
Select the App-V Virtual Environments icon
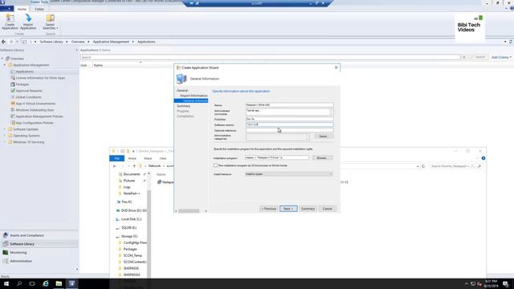pos(13,104)
